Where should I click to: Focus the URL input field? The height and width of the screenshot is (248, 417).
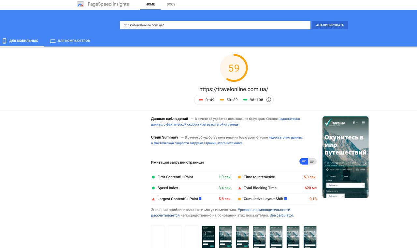[x=215, y=25]
